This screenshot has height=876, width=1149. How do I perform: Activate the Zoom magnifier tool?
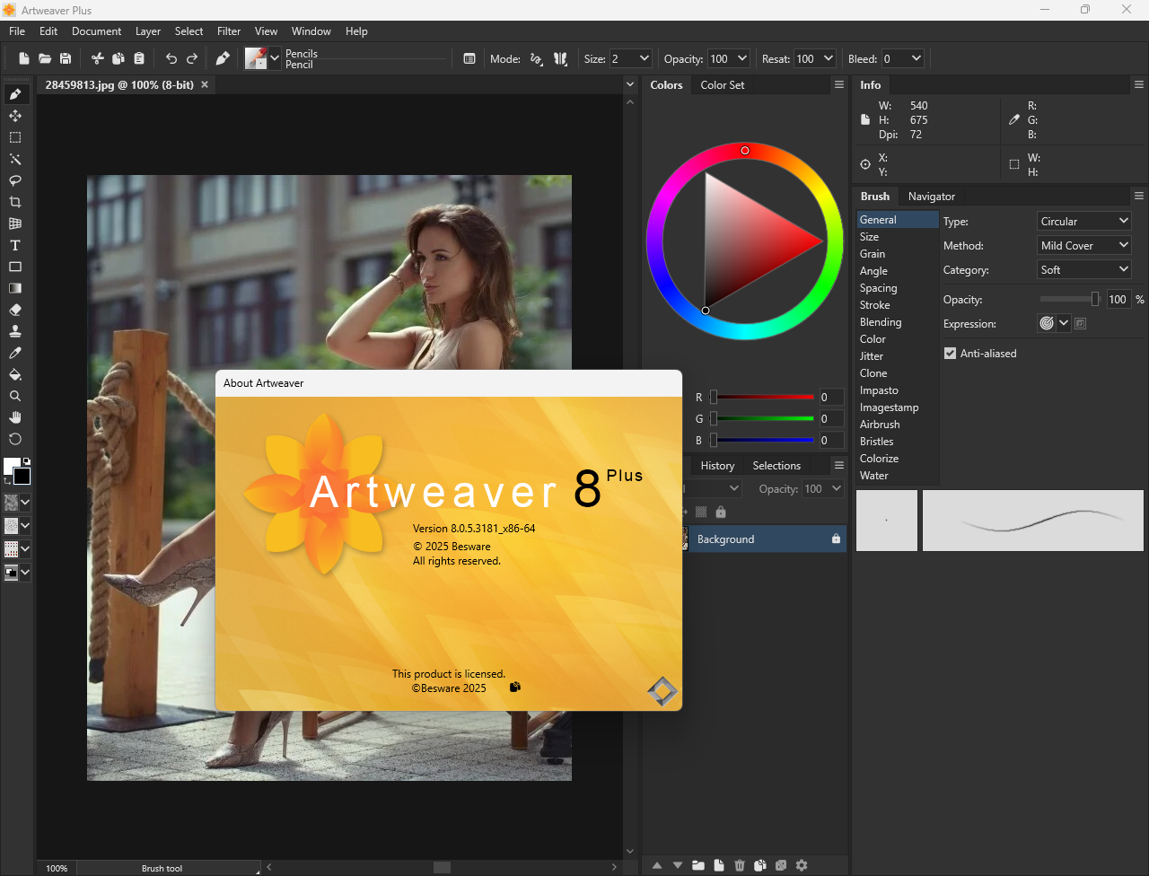pyautogui.click(x=15, y=396)
